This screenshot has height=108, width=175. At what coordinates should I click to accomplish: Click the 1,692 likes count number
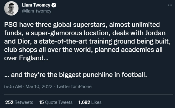tap(84, 102)
